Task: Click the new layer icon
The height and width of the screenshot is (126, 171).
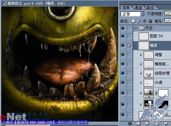Action: click(x=166, y=124)
